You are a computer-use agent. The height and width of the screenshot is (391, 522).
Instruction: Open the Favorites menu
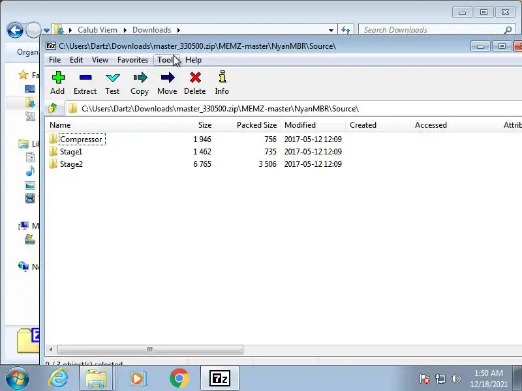(132, 60)
